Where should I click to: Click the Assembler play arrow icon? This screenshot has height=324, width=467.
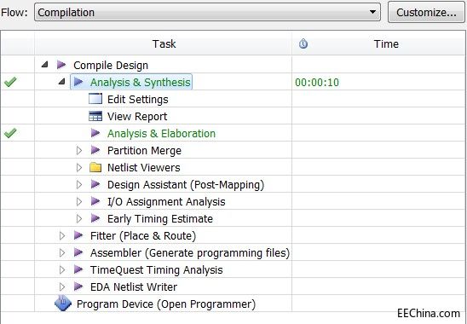pyautogui.click(x=78, y=252)
